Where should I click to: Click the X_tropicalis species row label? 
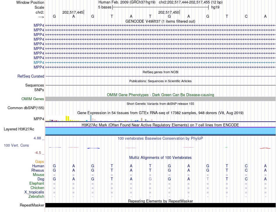pos(34,192)
